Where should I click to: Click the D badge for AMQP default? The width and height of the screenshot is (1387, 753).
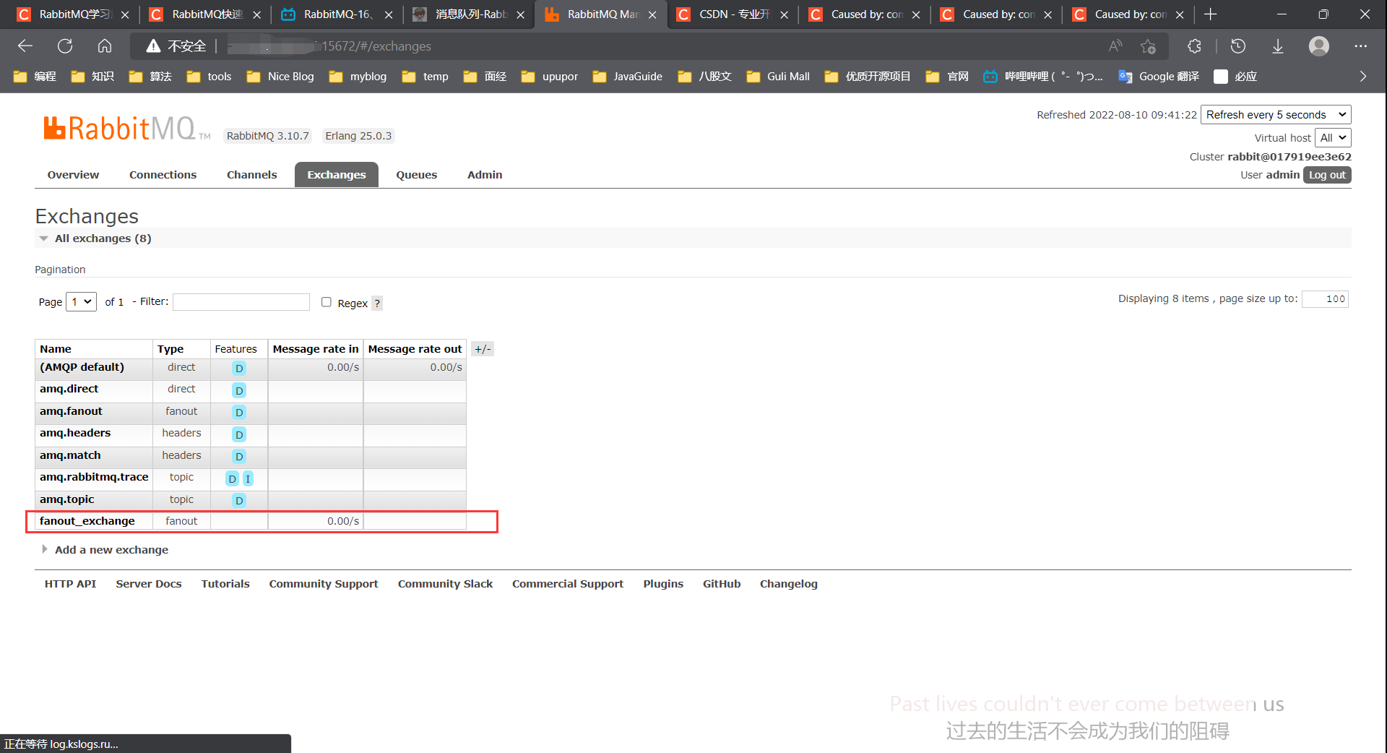(239, 369)
